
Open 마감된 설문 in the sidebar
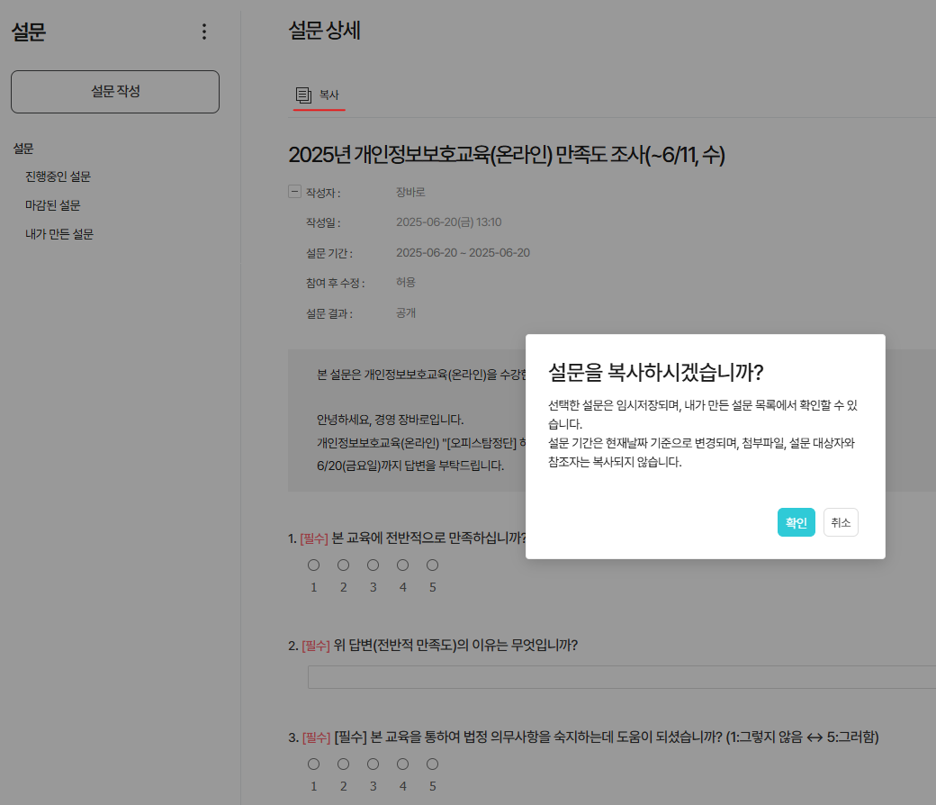pyautogui.click(x=53, y=205)
